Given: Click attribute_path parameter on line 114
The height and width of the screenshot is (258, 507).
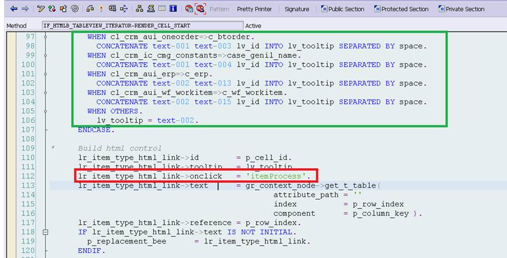Looking at the screenshot, I should click(306, 195).
